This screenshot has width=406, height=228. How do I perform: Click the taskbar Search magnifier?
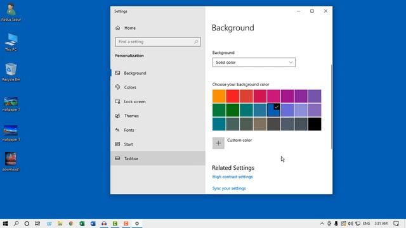[16, 224]
